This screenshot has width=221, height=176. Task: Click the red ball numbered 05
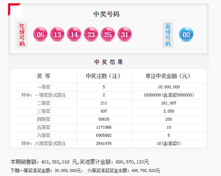[40, 34]
